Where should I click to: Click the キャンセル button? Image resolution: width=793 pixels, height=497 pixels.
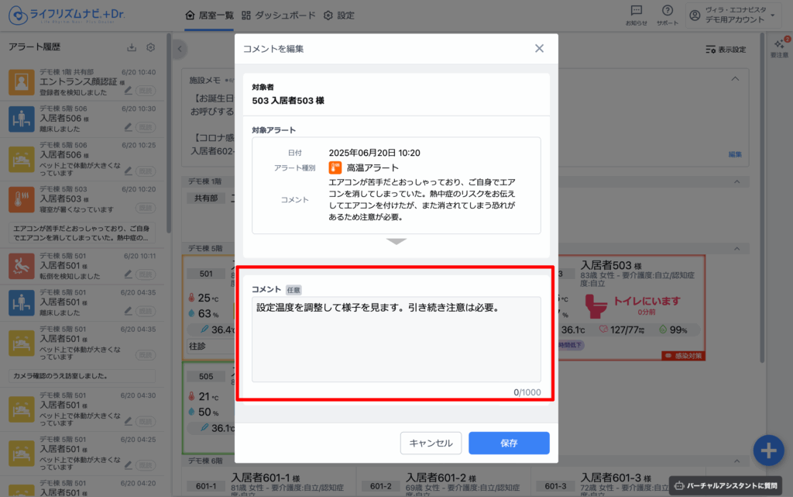pyautogui.click(x=431, y=443)
